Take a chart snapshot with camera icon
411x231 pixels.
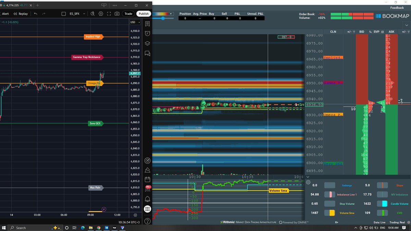117,14
